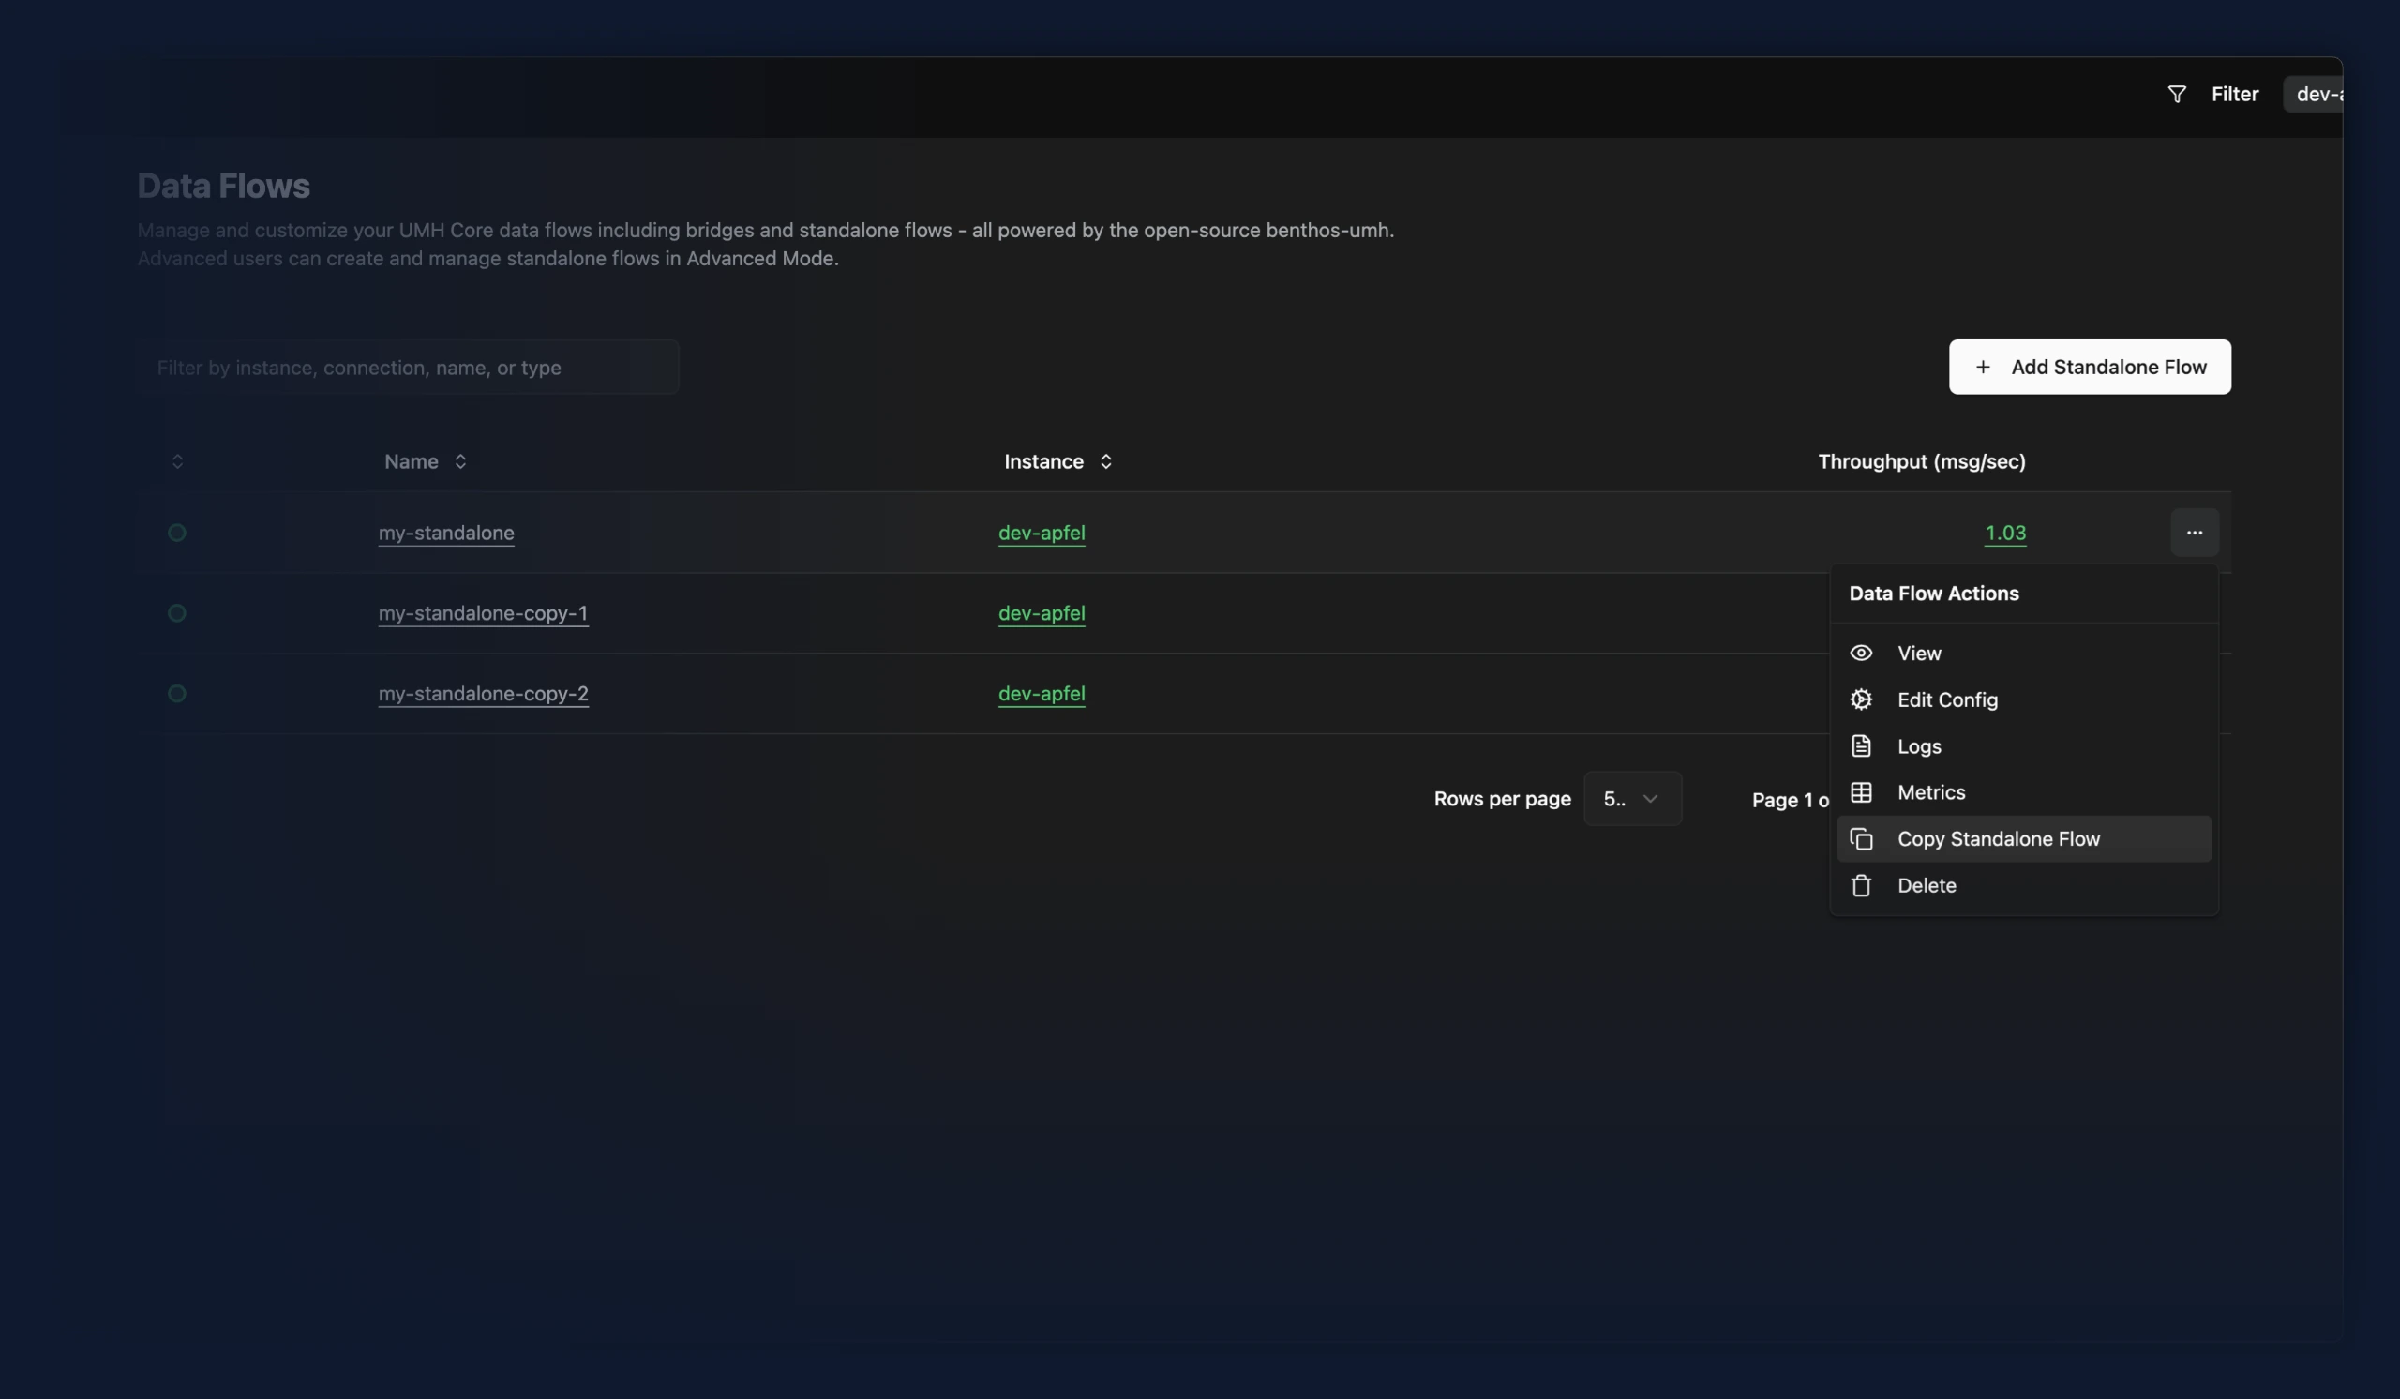Sort by the status column arrows
The height and width of the screenshot is (1399, 2400).
tap(177, 462)
